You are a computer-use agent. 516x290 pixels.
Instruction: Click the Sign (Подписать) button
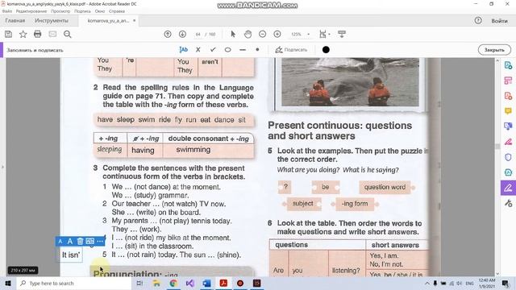point(291,50)
